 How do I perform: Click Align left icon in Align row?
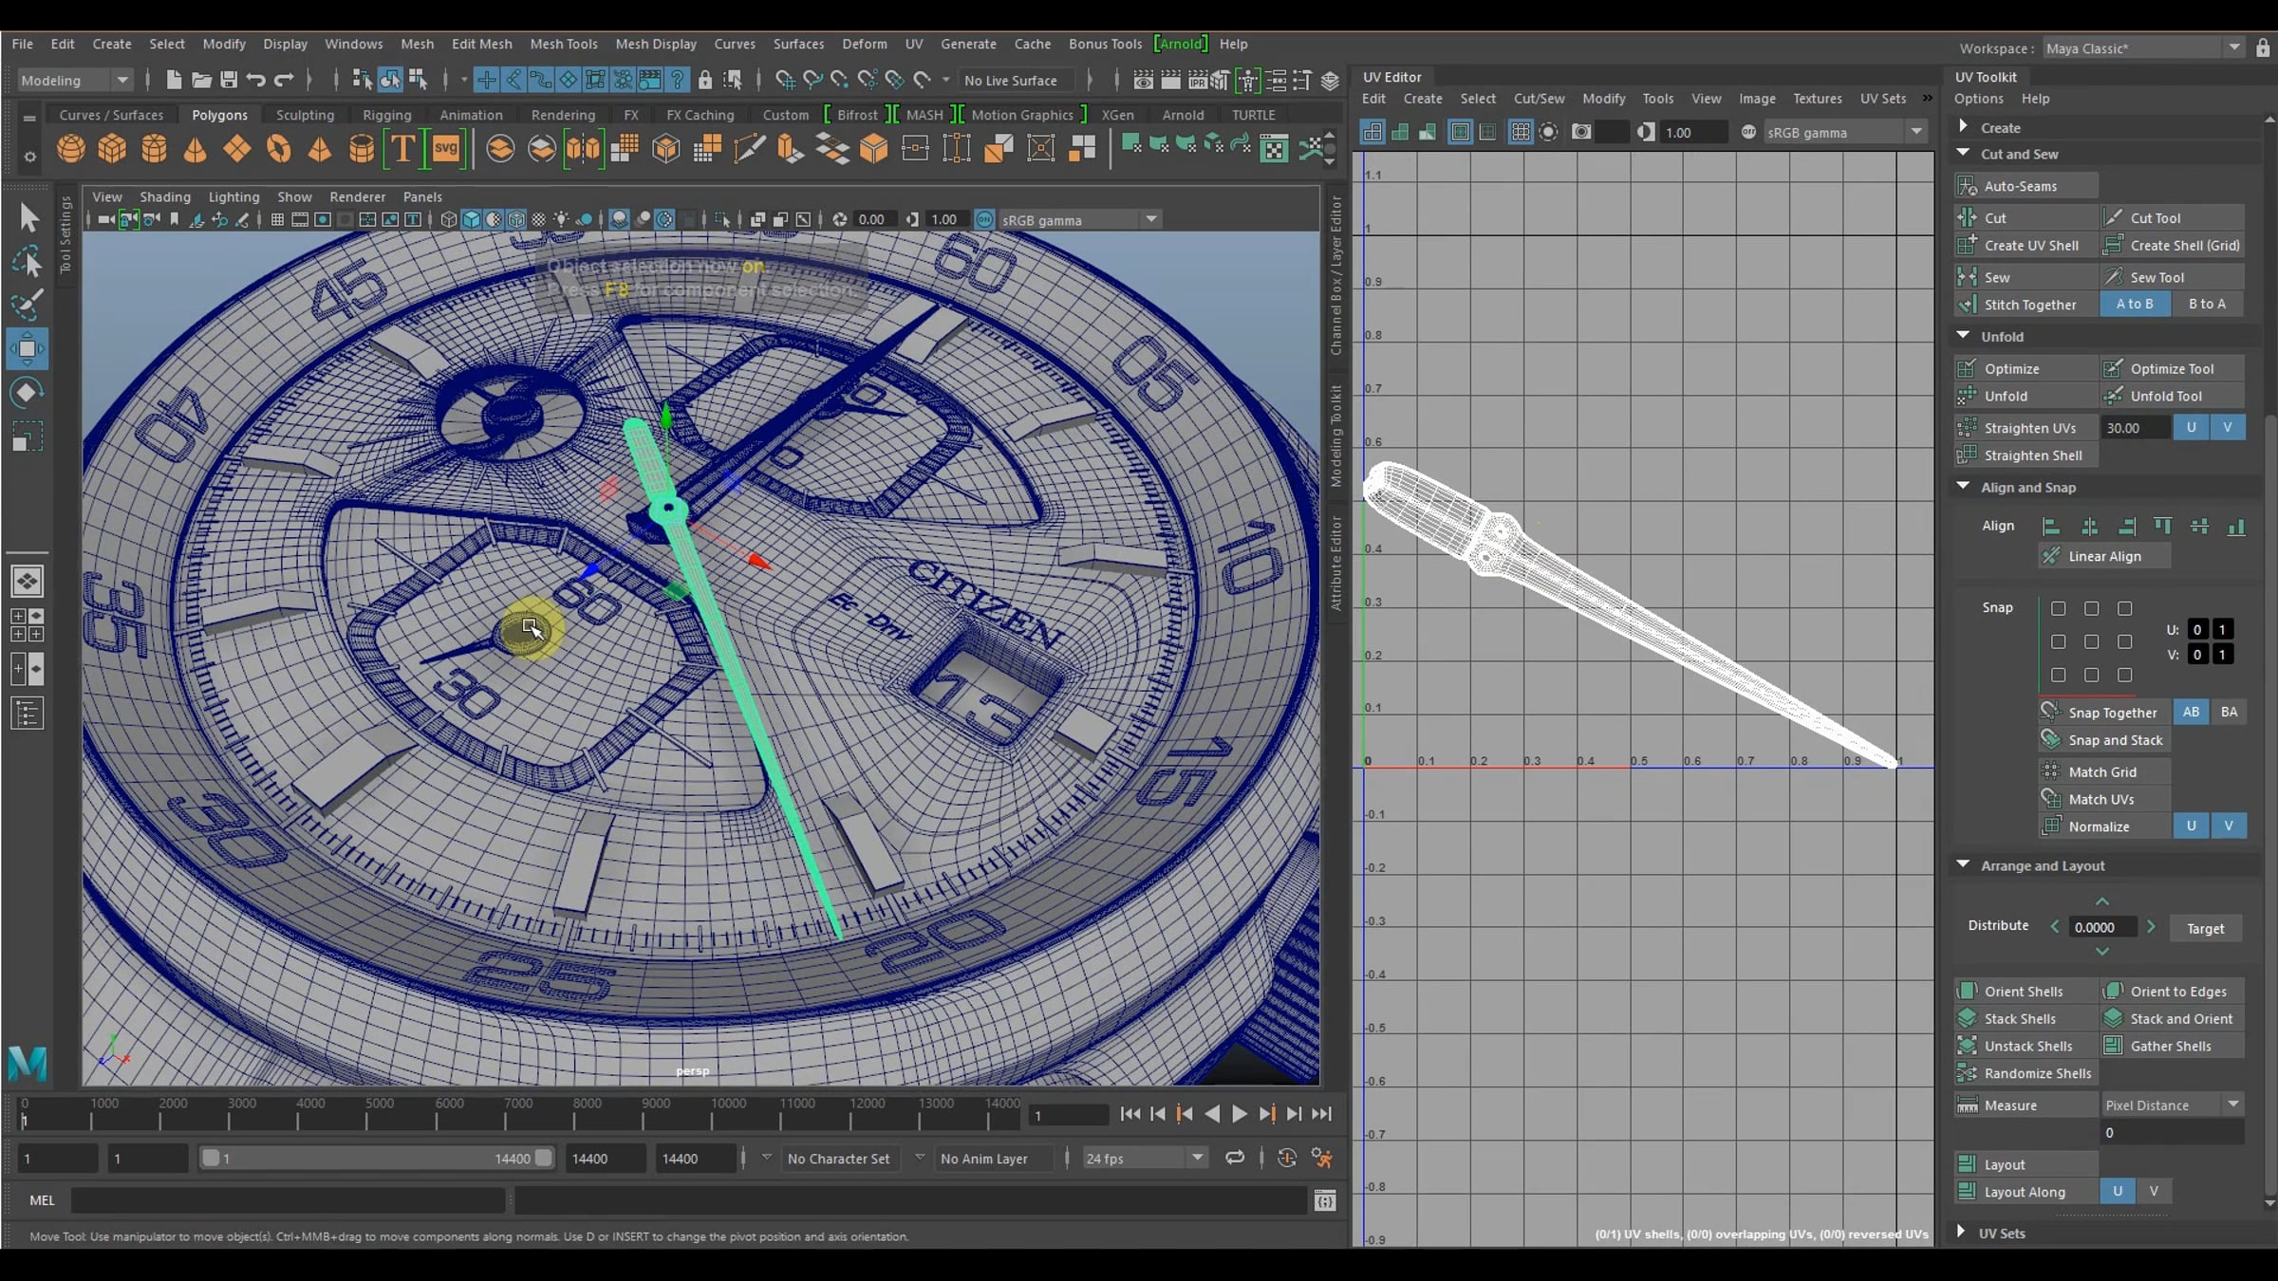(2050, 527)
